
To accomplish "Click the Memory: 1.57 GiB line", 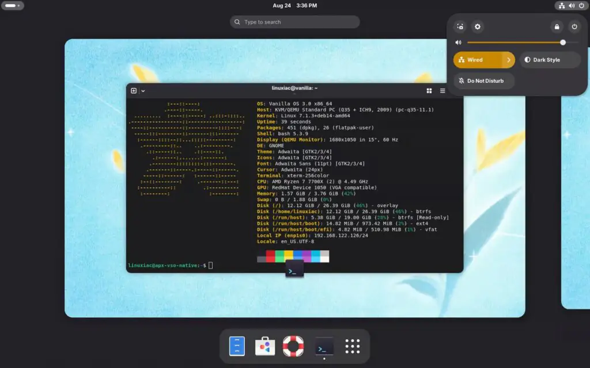I will pyautogui.click(x=307, y=194).
